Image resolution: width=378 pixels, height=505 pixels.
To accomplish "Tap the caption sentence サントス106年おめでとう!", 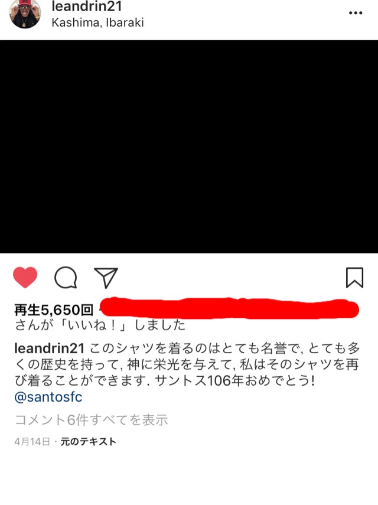I will point(235,381).
